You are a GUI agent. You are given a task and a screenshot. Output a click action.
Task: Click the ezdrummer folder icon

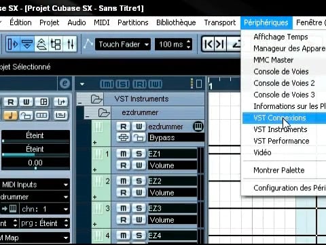click(x=104, y=112)
